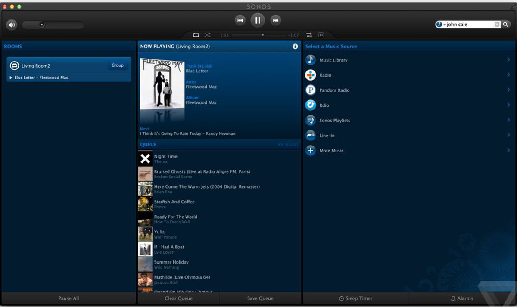Open the Now Playing info icon
The width and height of the screenshot is (517, 307).
pyautogui.click(x=295, y=47)
